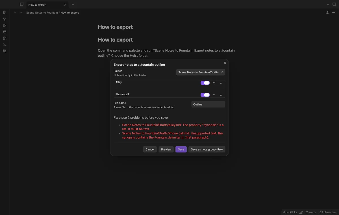Image resolution: width=339 pixels, height=215 pixels.
Task: Switch to reading view book icon
Action: tap(327, 12)
